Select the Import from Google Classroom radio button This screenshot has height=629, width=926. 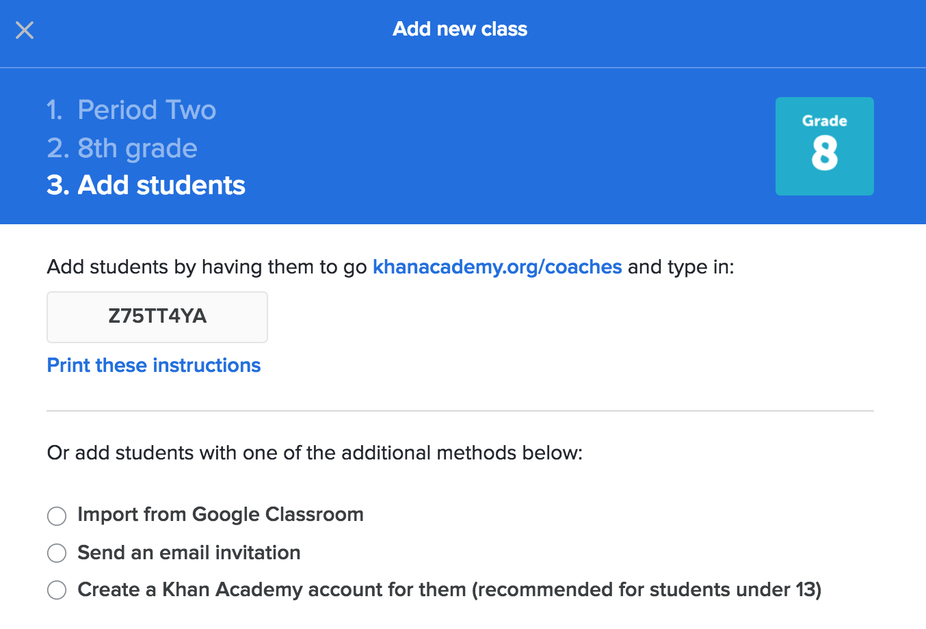(x=57, y=516)
